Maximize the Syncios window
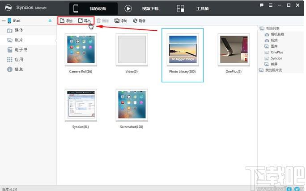Screen dimensions: 306x191 point(289,5)
